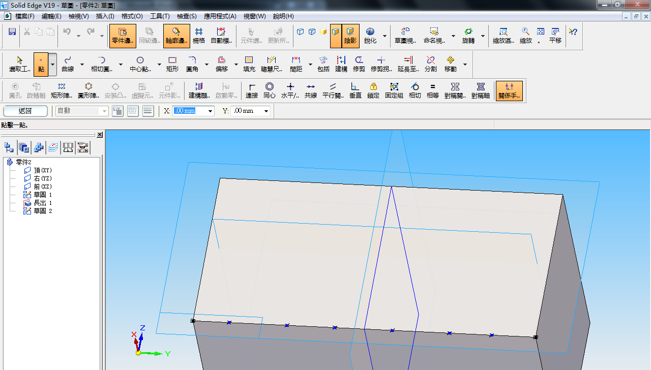Toggle the 陰影 shaded display mode
Image resolution: width=651 pixels, height=370 pixels.
click(350, 36)
